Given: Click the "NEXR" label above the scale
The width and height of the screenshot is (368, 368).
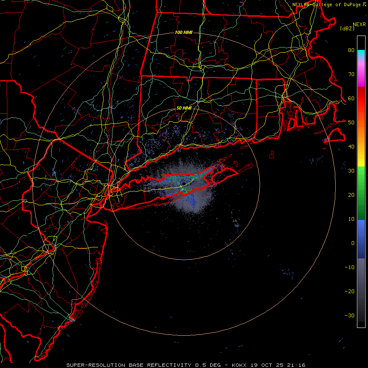Looking at the screenshot, I should (x=359, y=25).
